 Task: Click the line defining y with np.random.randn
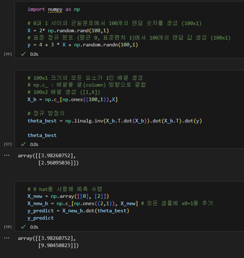pos(83,45)
